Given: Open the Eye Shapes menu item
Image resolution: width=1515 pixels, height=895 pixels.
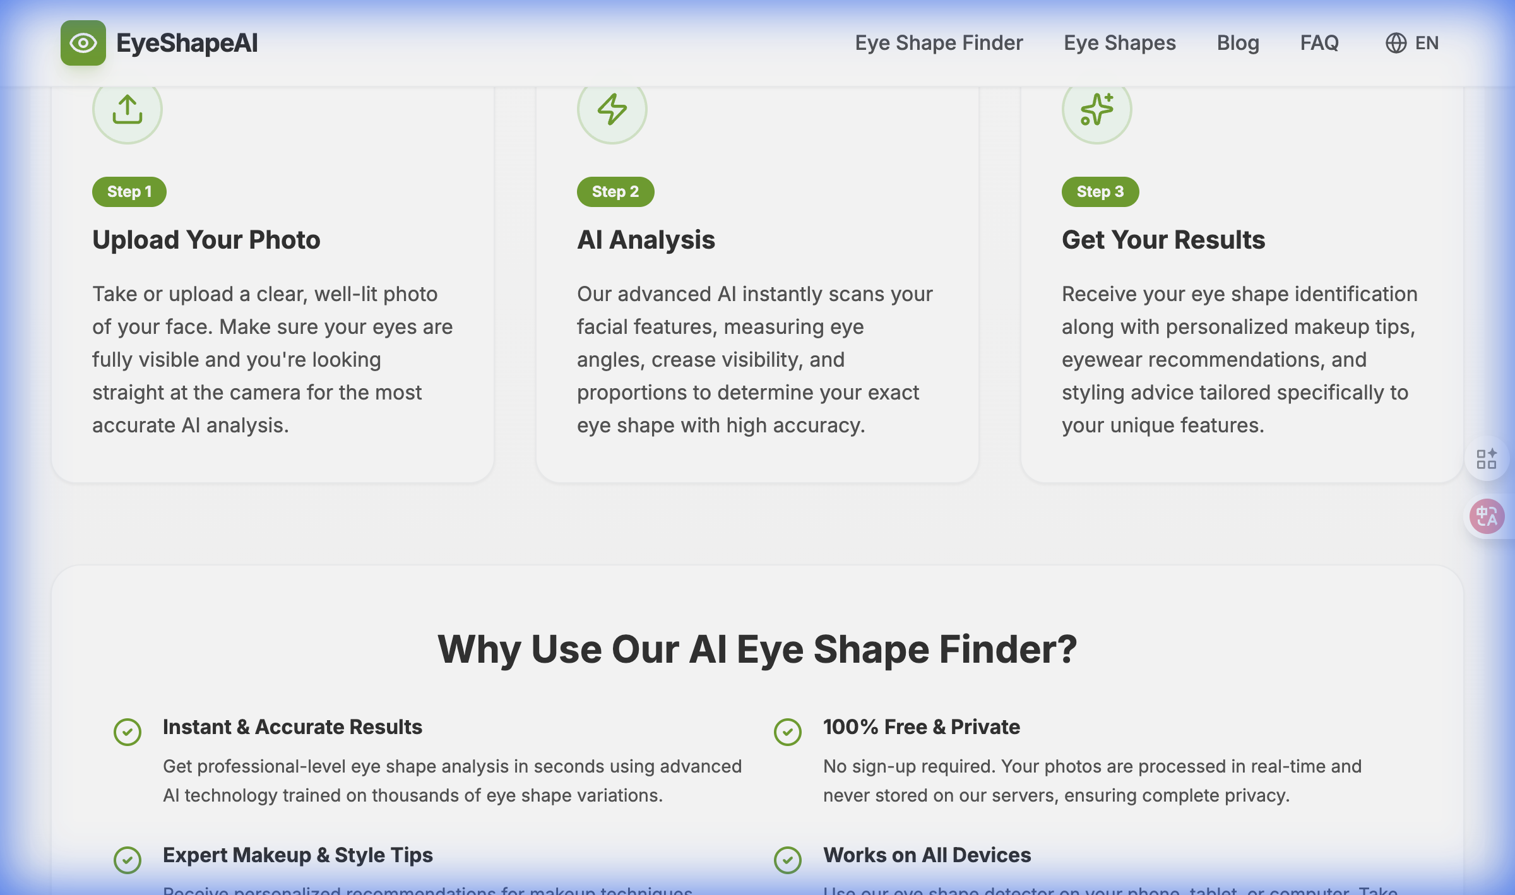Looking at the screenshot, I should (1119, 43).
